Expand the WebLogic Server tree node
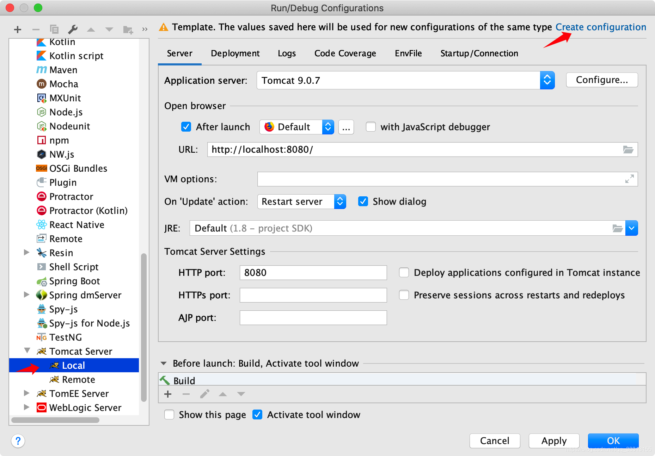This screenshot has height=456, width=655. (x=26, y=407)
